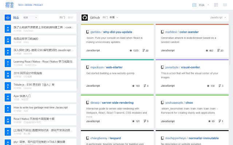Upvote the Tribute.js article
The width and height of the screenshot is (233, 145).
[8, 86]
